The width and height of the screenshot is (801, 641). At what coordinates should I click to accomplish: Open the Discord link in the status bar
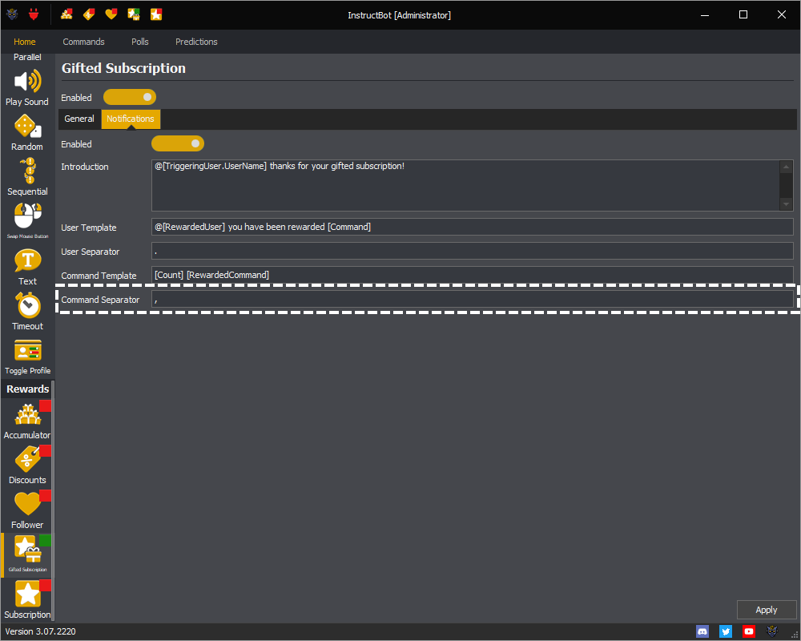702,631
